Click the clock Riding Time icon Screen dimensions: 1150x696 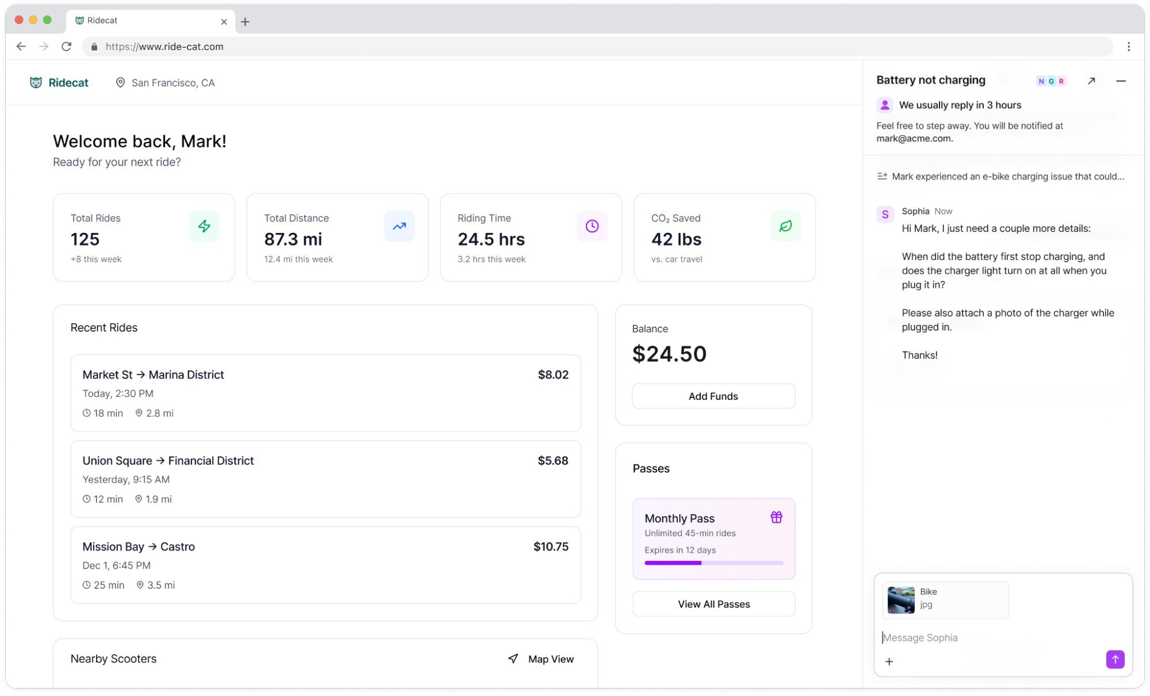click(592, 226)
